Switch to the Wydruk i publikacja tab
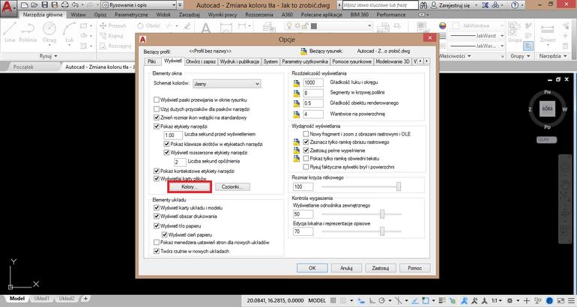Screen dimensions: 577x307 pos(240,61)
